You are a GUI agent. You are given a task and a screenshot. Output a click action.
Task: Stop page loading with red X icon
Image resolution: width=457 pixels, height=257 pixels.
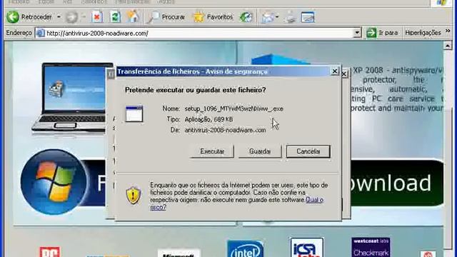97,17
